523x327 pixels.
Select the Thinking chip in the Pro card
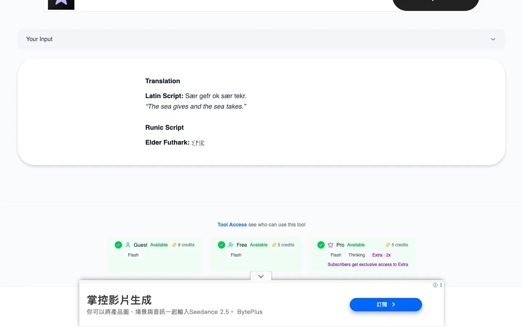357,255
